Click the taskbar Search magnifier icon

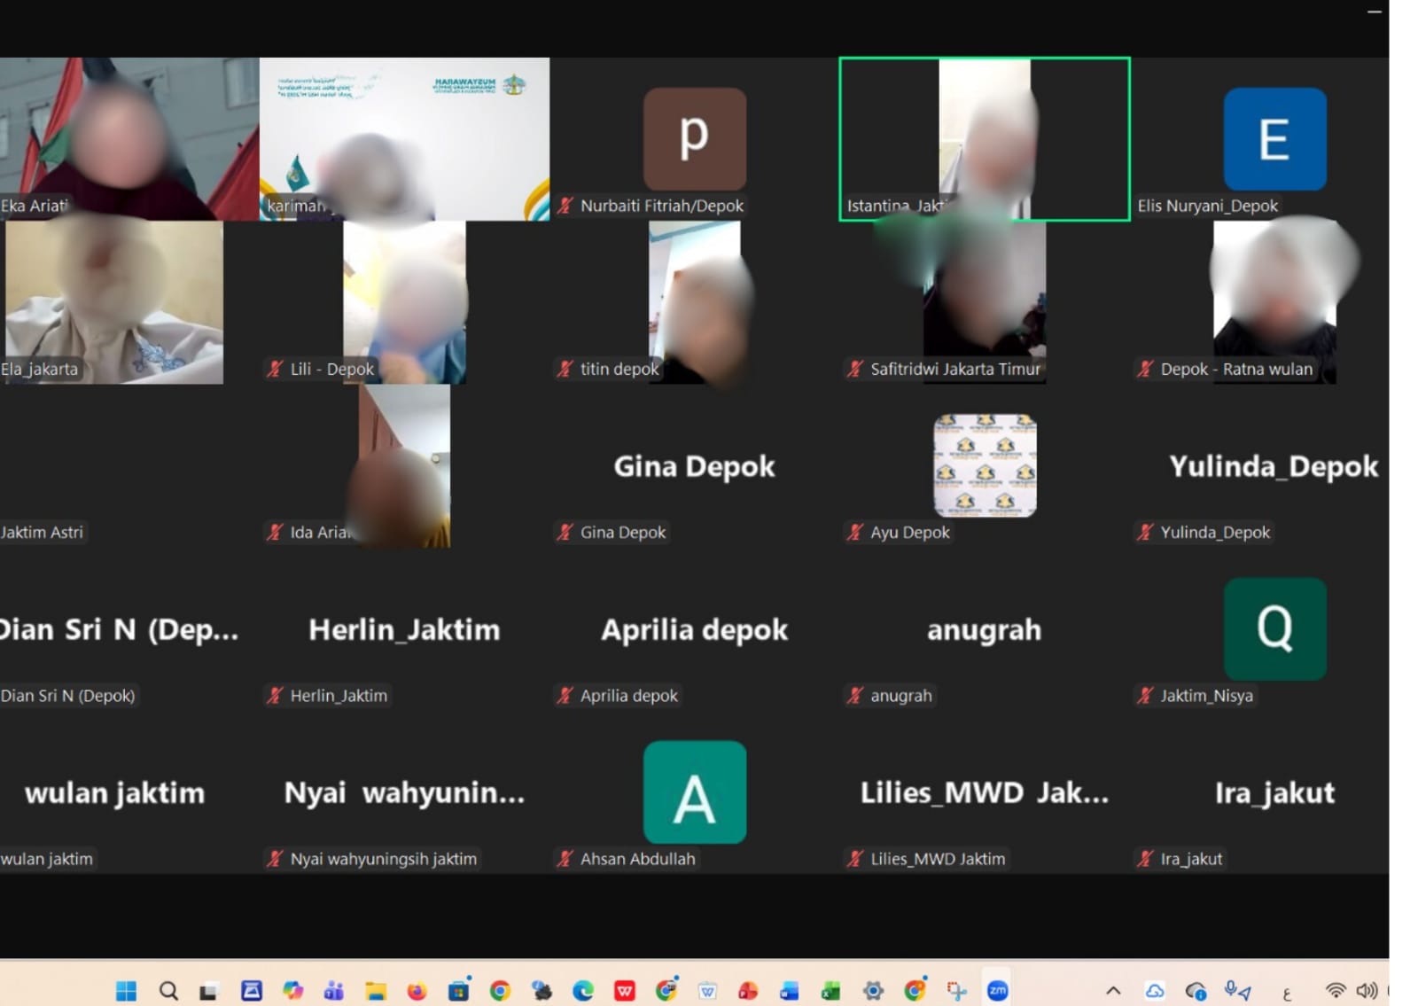(x=168, y=990)
